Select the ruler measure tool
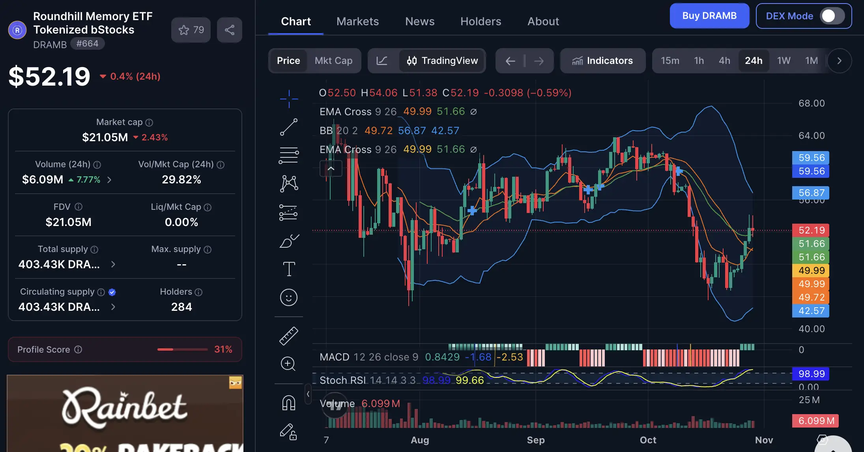This screenshot has width=864, height=452. [289, 336]
